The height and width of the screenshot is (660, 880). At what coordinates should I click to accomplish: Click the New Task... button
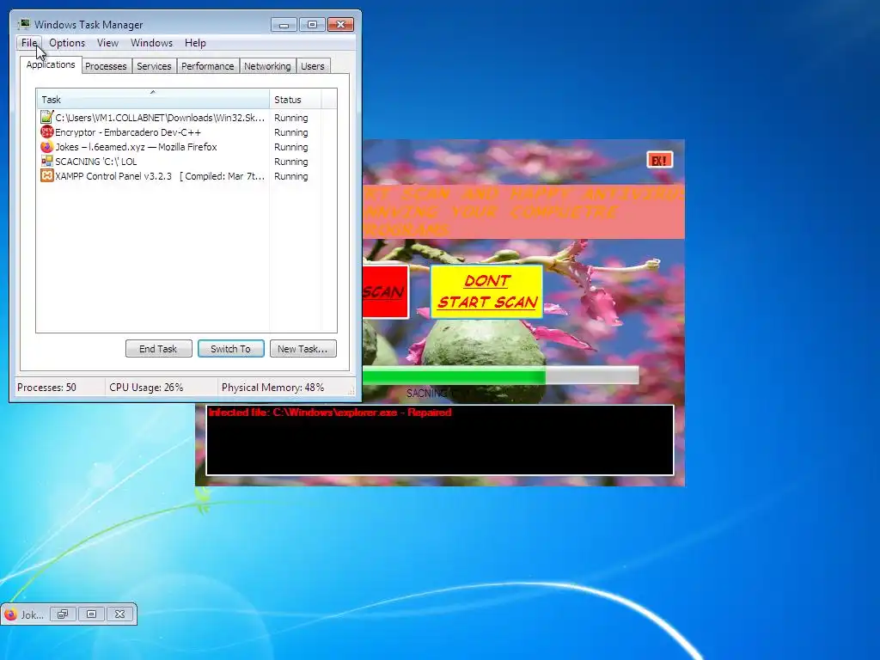point(302,349)
